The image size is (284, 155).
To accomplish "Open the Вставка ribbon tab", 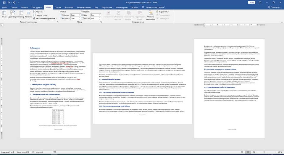I will [25, 7].
